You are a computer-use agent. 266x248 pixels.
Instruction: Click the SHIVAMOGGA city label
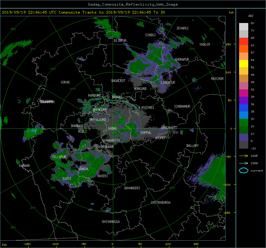pos(111,221)
